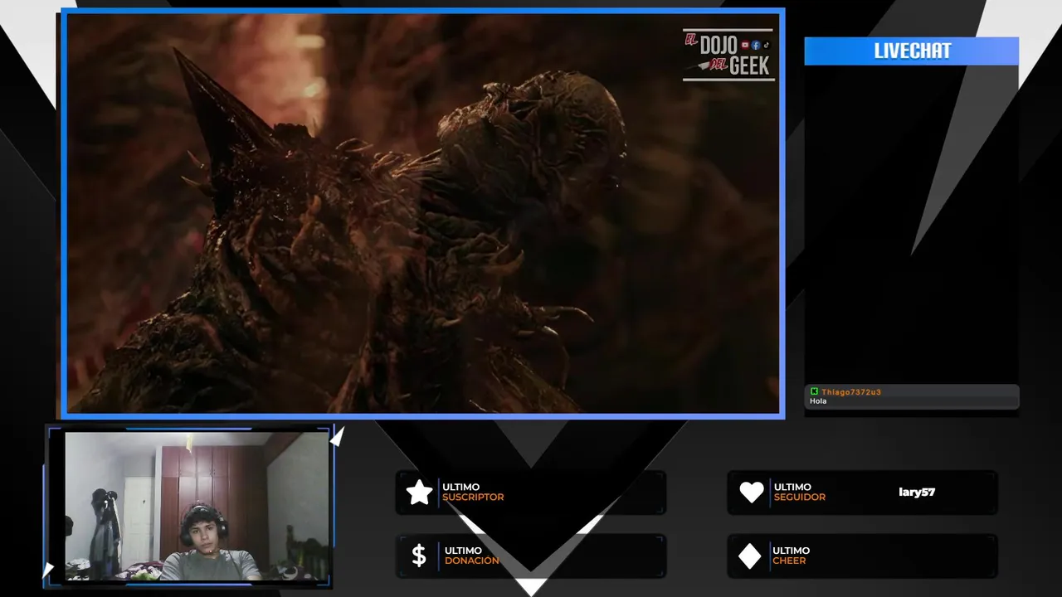Click the TikTok icon in the Dojo del Geek logo
This screenshot has width=1062, height=597.
[766, 45]
